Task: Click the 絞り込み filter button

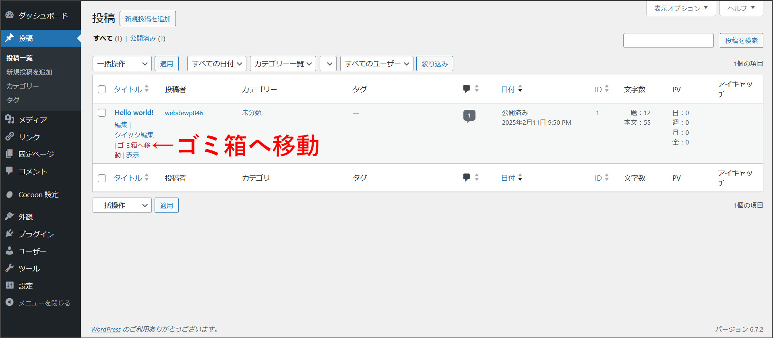Action: (x=435, y=64)
